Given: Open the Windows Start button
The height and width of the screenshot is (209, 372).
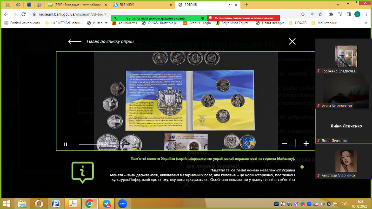Looking at the screenshot, I should tap(7, 203).
